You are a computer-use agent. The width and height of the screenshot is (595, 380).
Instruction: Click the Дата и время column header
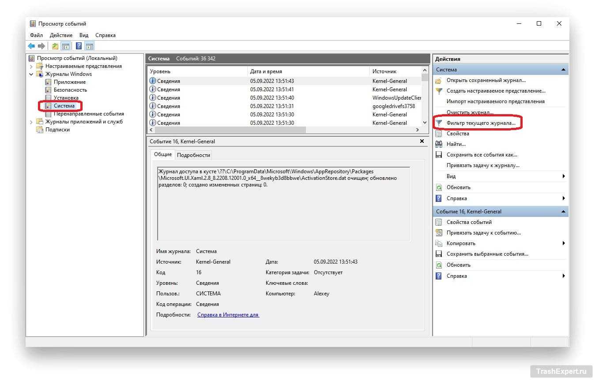click(266, 71)
